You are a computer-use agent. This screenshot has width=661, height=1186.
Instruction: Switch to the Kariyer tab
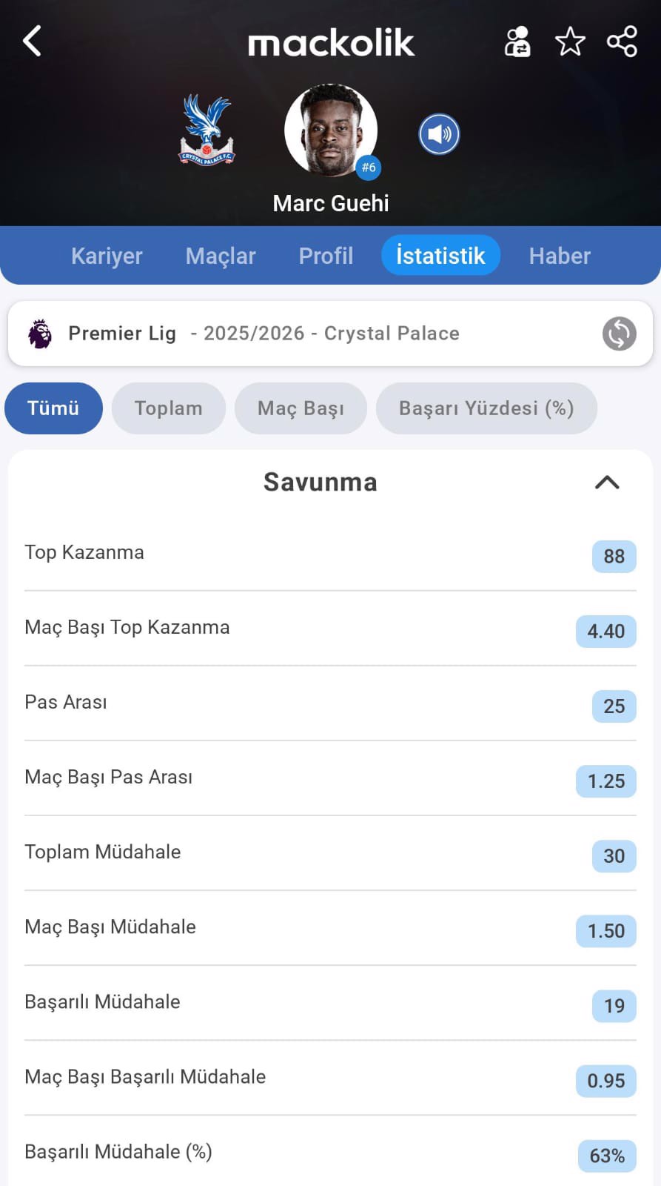click(x=107, y=256)
